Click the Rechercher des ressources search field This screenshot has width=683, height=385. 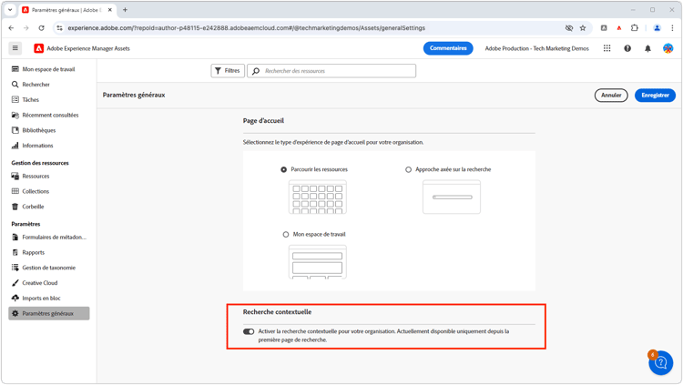[331, 71]
